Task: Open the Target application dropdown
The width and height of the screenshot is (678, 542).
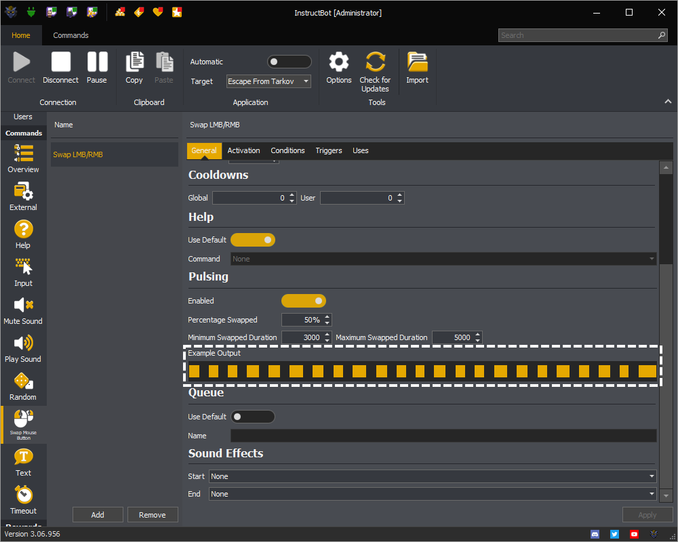Action: tap(268, 81)
